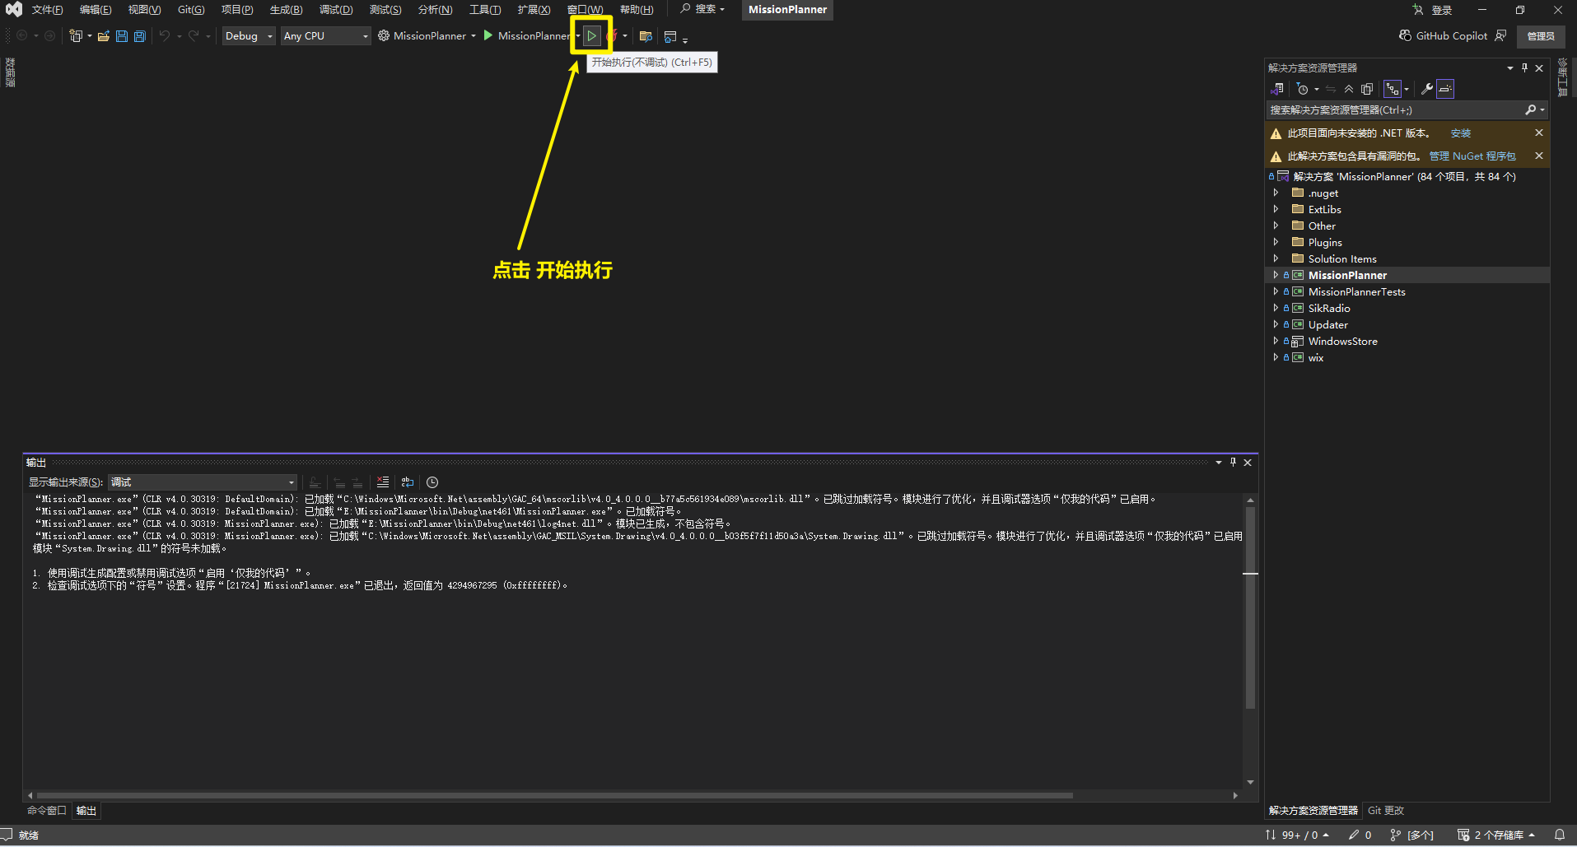Click the 安装 link for .NET version
Screen dimensions: 1577x847
[x=1460, y=133]
